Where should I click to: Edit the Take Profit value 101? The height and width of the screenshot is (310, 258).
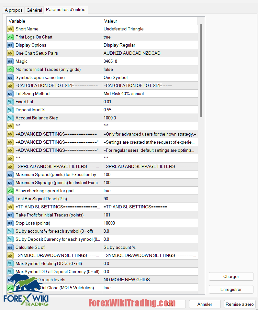pos(150,215)
